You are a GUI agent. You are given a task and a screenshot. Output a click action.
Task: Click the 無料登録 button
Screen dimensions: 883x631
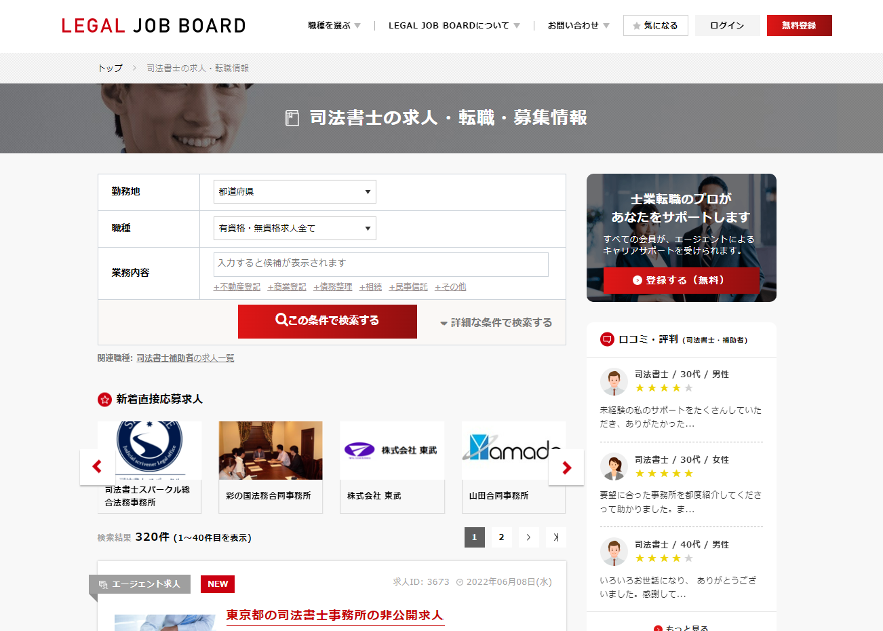[x=800, y=26]
